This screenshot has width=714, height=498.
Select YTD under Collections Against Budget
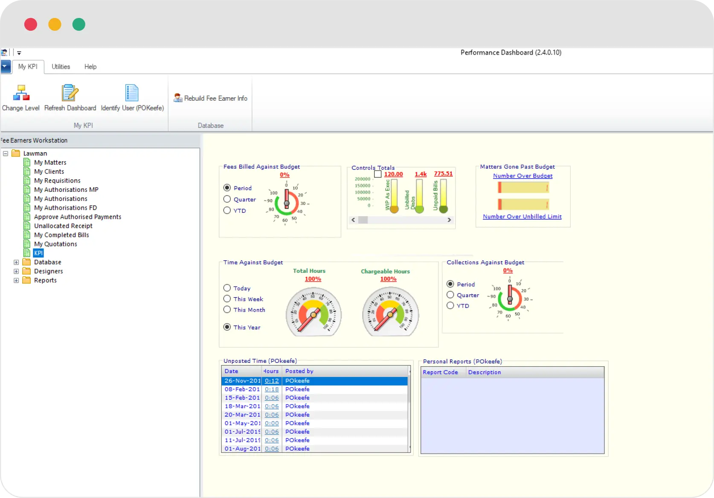[x=450, y=305]
